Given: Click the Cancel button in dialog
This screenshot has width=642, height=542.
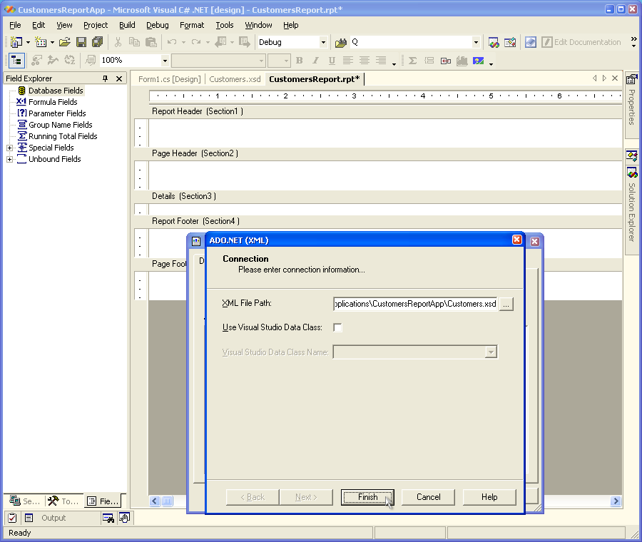Looking at the screenshot, I should [x=428, y=497].
